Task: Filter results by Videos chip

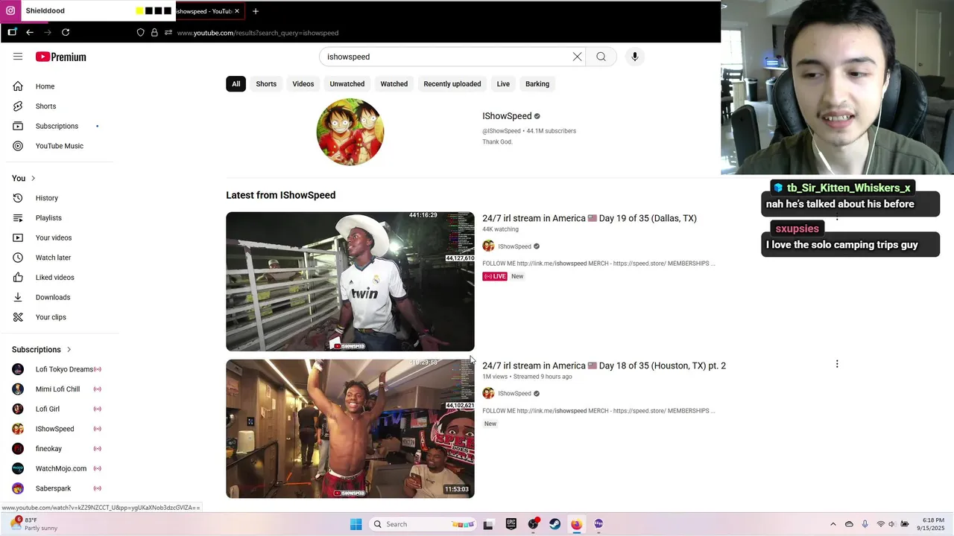Action: (x=303, y=84)
